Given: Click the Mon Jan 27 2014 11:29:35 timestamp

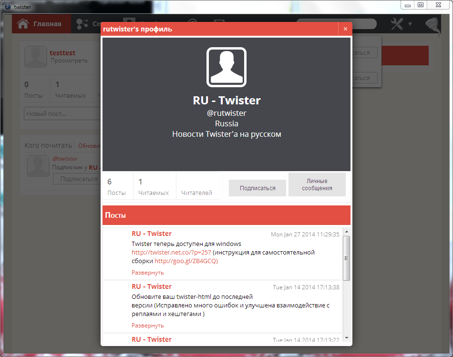Looking at the screenshot, I should coord(305,234).
